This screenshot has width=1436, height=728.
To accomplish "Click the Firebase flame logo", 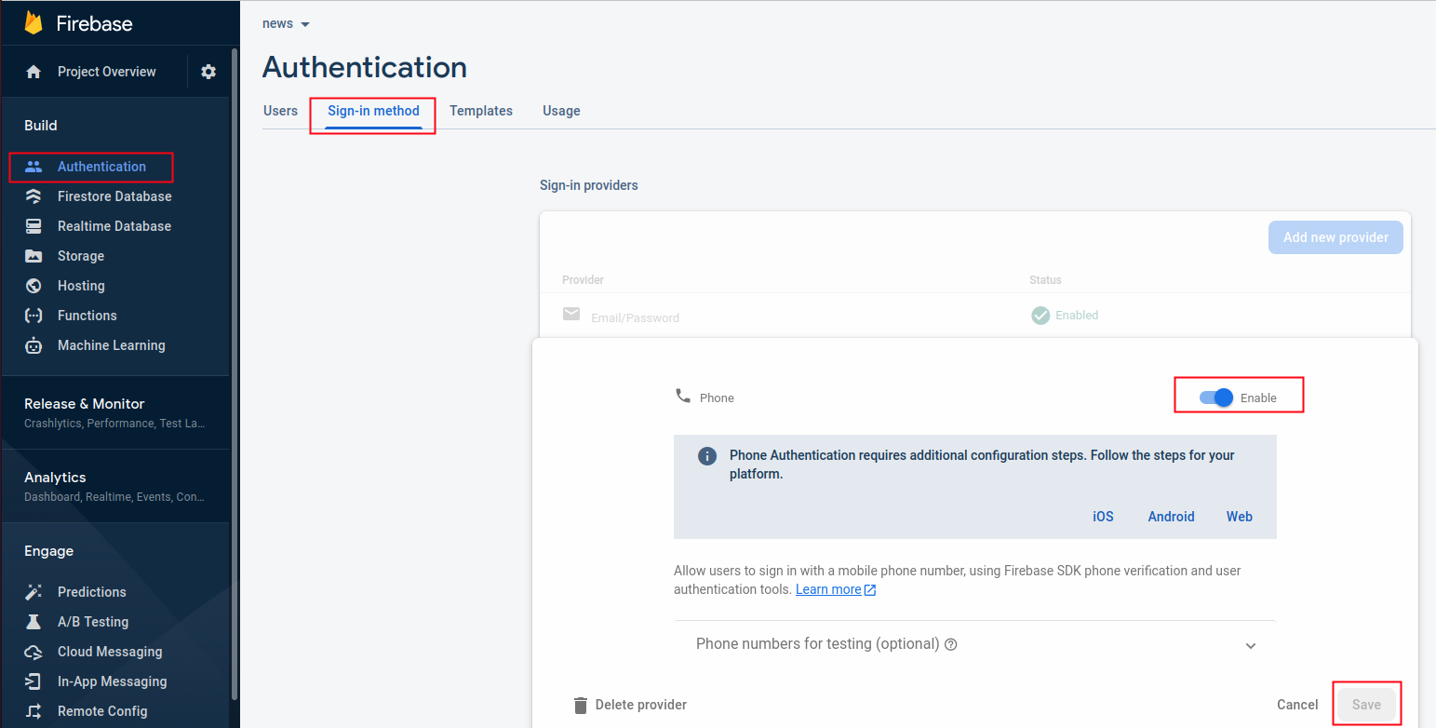I will pyautogui.click(x=34, y=23).
